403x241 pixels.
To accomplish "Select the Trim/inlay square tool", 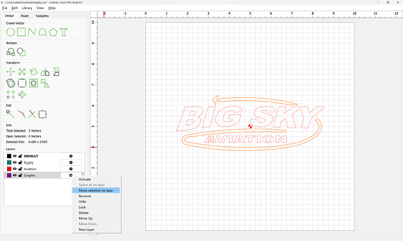I will [x=33, y=83].
